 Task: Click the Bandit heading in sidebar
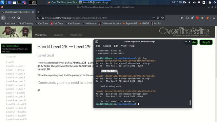11,57
